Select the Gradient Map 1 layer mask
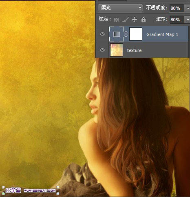Viewport: 190px width, 197px height. pyautogui.click(x=136, y=34)
